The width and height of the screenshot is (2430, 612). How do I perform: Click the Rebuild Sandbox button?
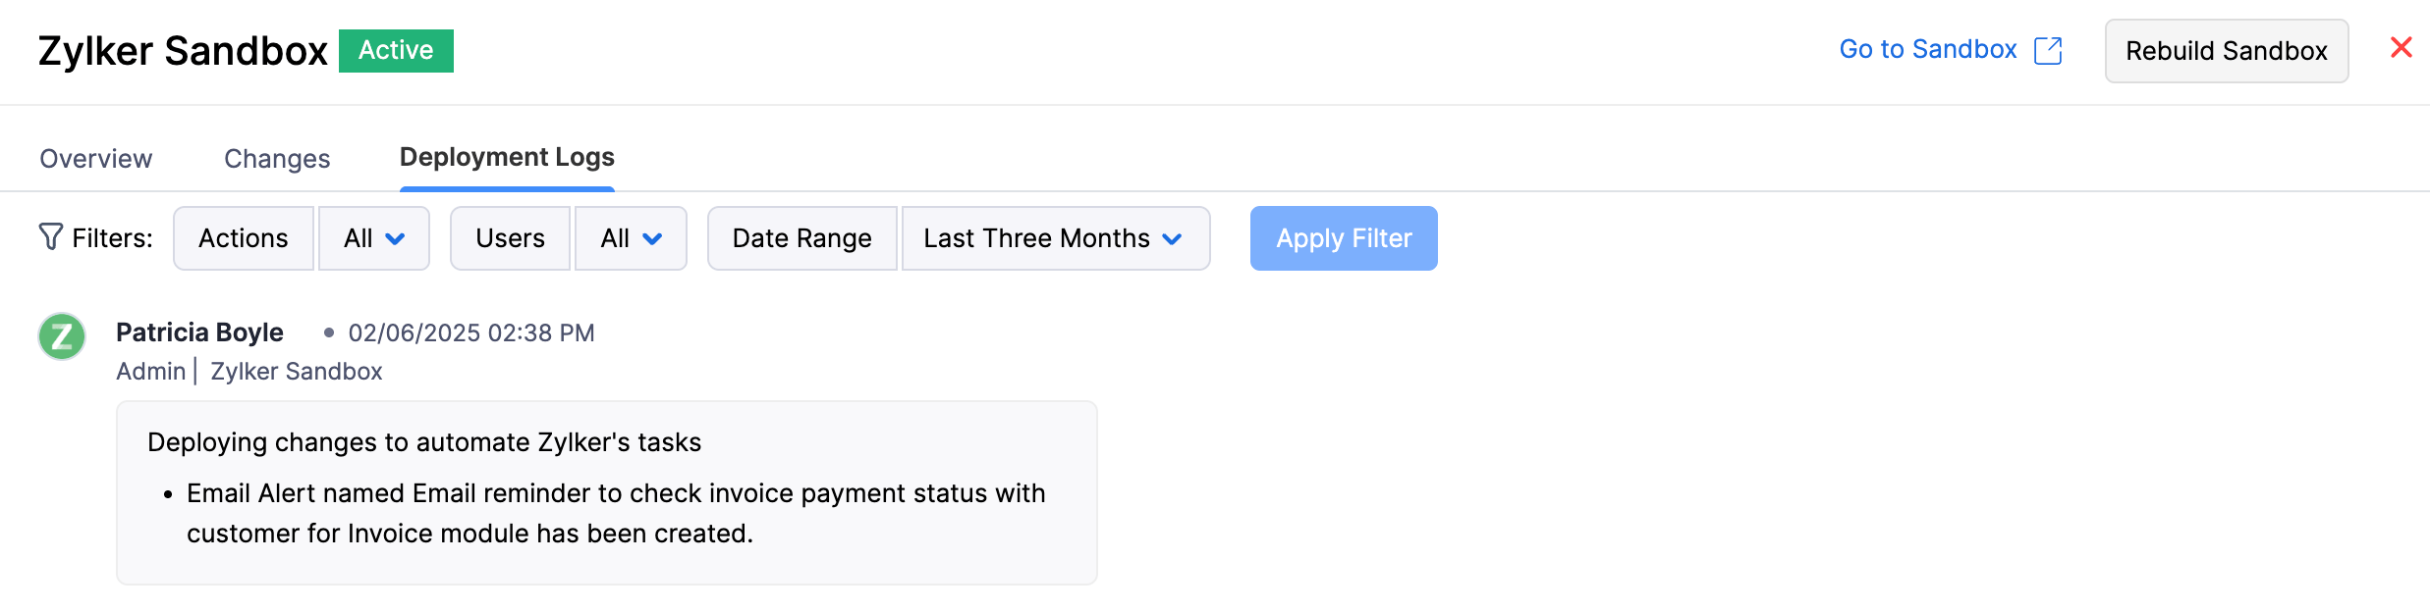[x=2226, y=51]
